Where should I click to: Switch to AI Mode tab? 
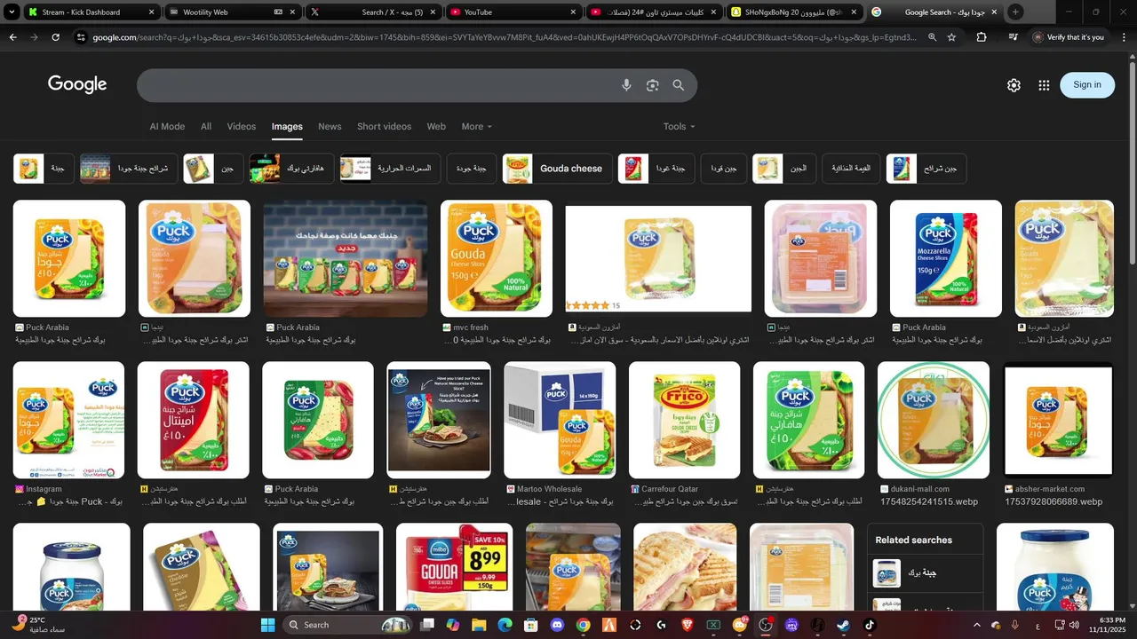(x=167, y=126)
